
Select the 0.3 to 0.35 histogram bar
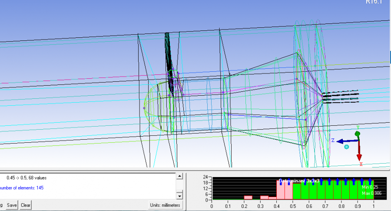coord(264,198)
